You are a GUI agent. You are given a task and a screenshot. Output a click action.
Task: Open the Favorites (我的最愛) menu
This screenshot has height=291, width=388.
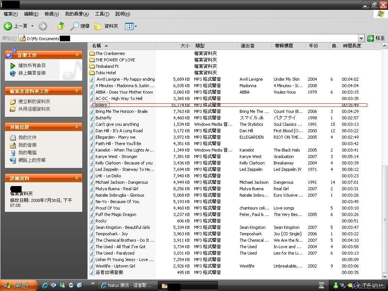point(77,14)
